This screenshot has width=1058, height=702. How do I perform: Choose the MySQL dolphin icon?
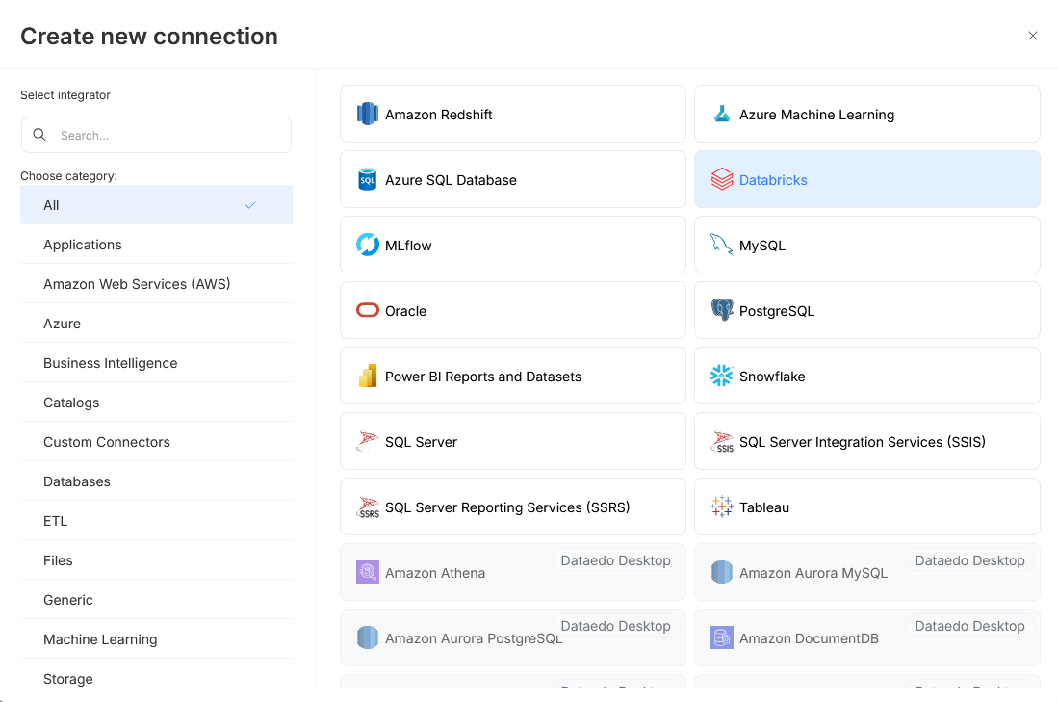(721, 245)
